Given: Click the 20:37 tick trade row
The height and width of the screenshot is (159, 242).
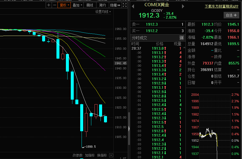Looking at the screenshot, I should coord(156,48).
